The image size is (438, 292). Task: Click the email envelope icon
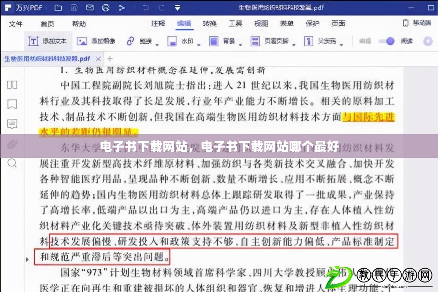pyautogui.click(x=90, y=7)
